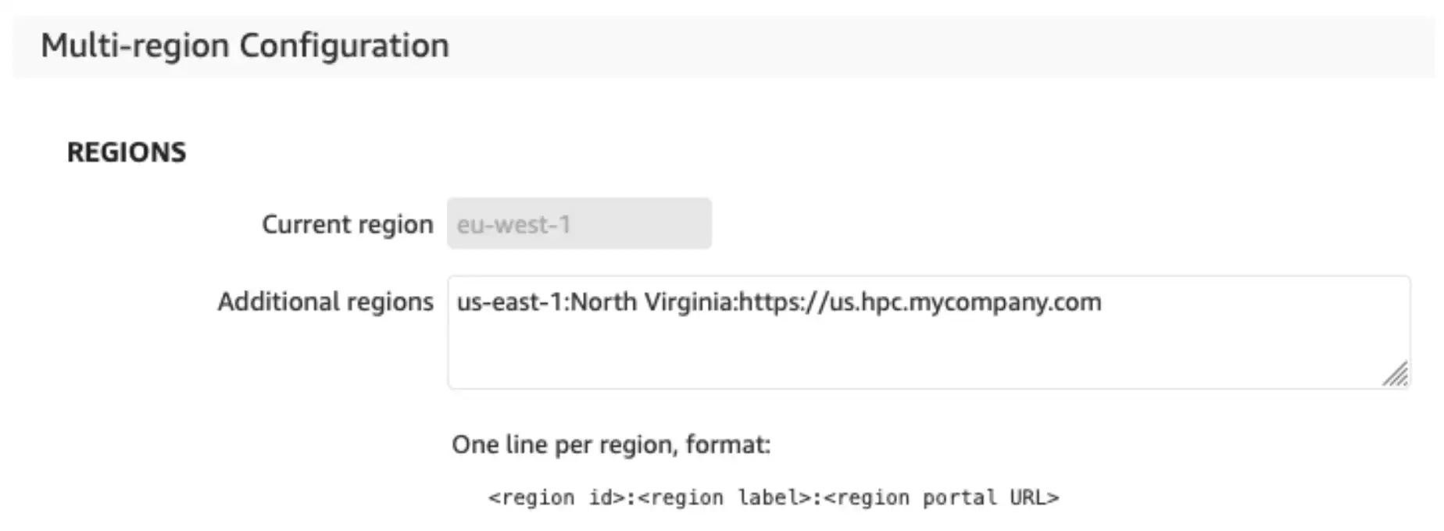
Task: Click the Multi-region Configuration header
Action: 245,45
